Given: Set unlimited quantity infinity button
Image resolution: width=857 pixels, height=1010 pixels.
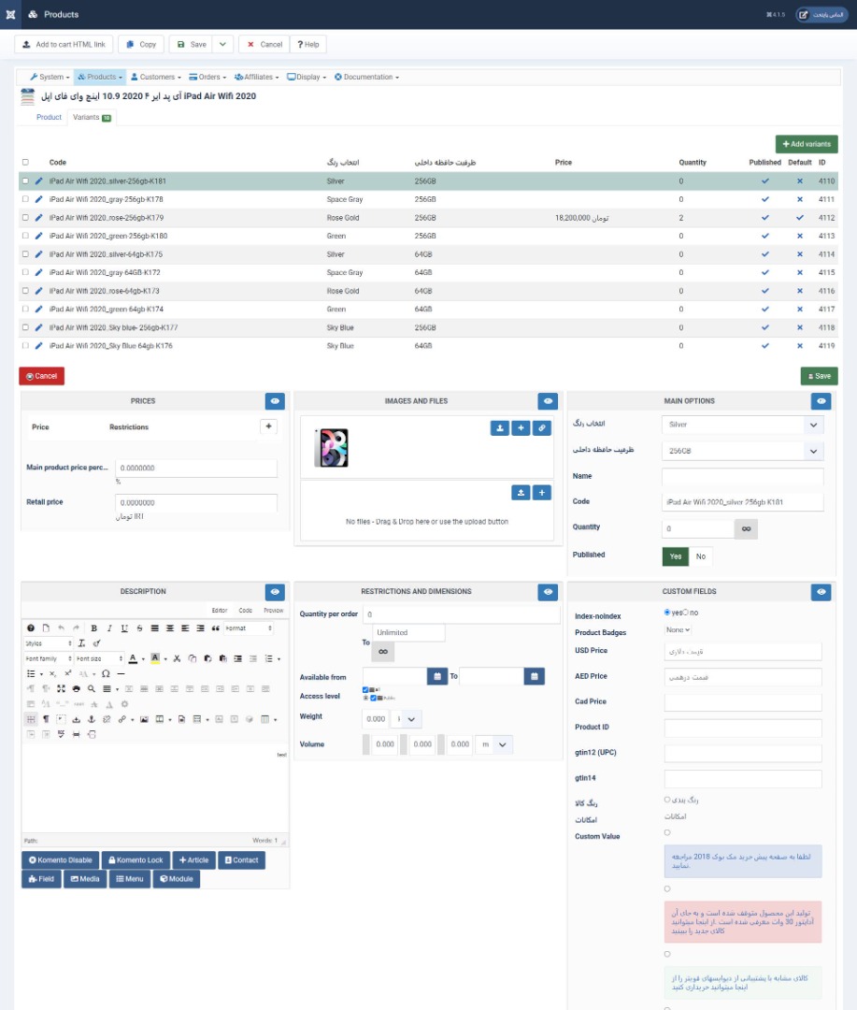Looking at the screenshot, I should click(x=746, y=528).
